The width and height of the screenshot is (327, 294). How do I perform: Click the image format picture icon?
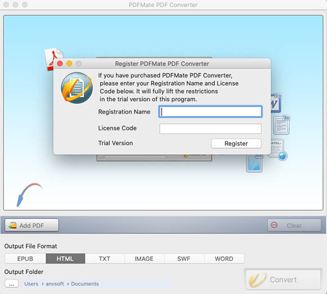pos(254,163)
